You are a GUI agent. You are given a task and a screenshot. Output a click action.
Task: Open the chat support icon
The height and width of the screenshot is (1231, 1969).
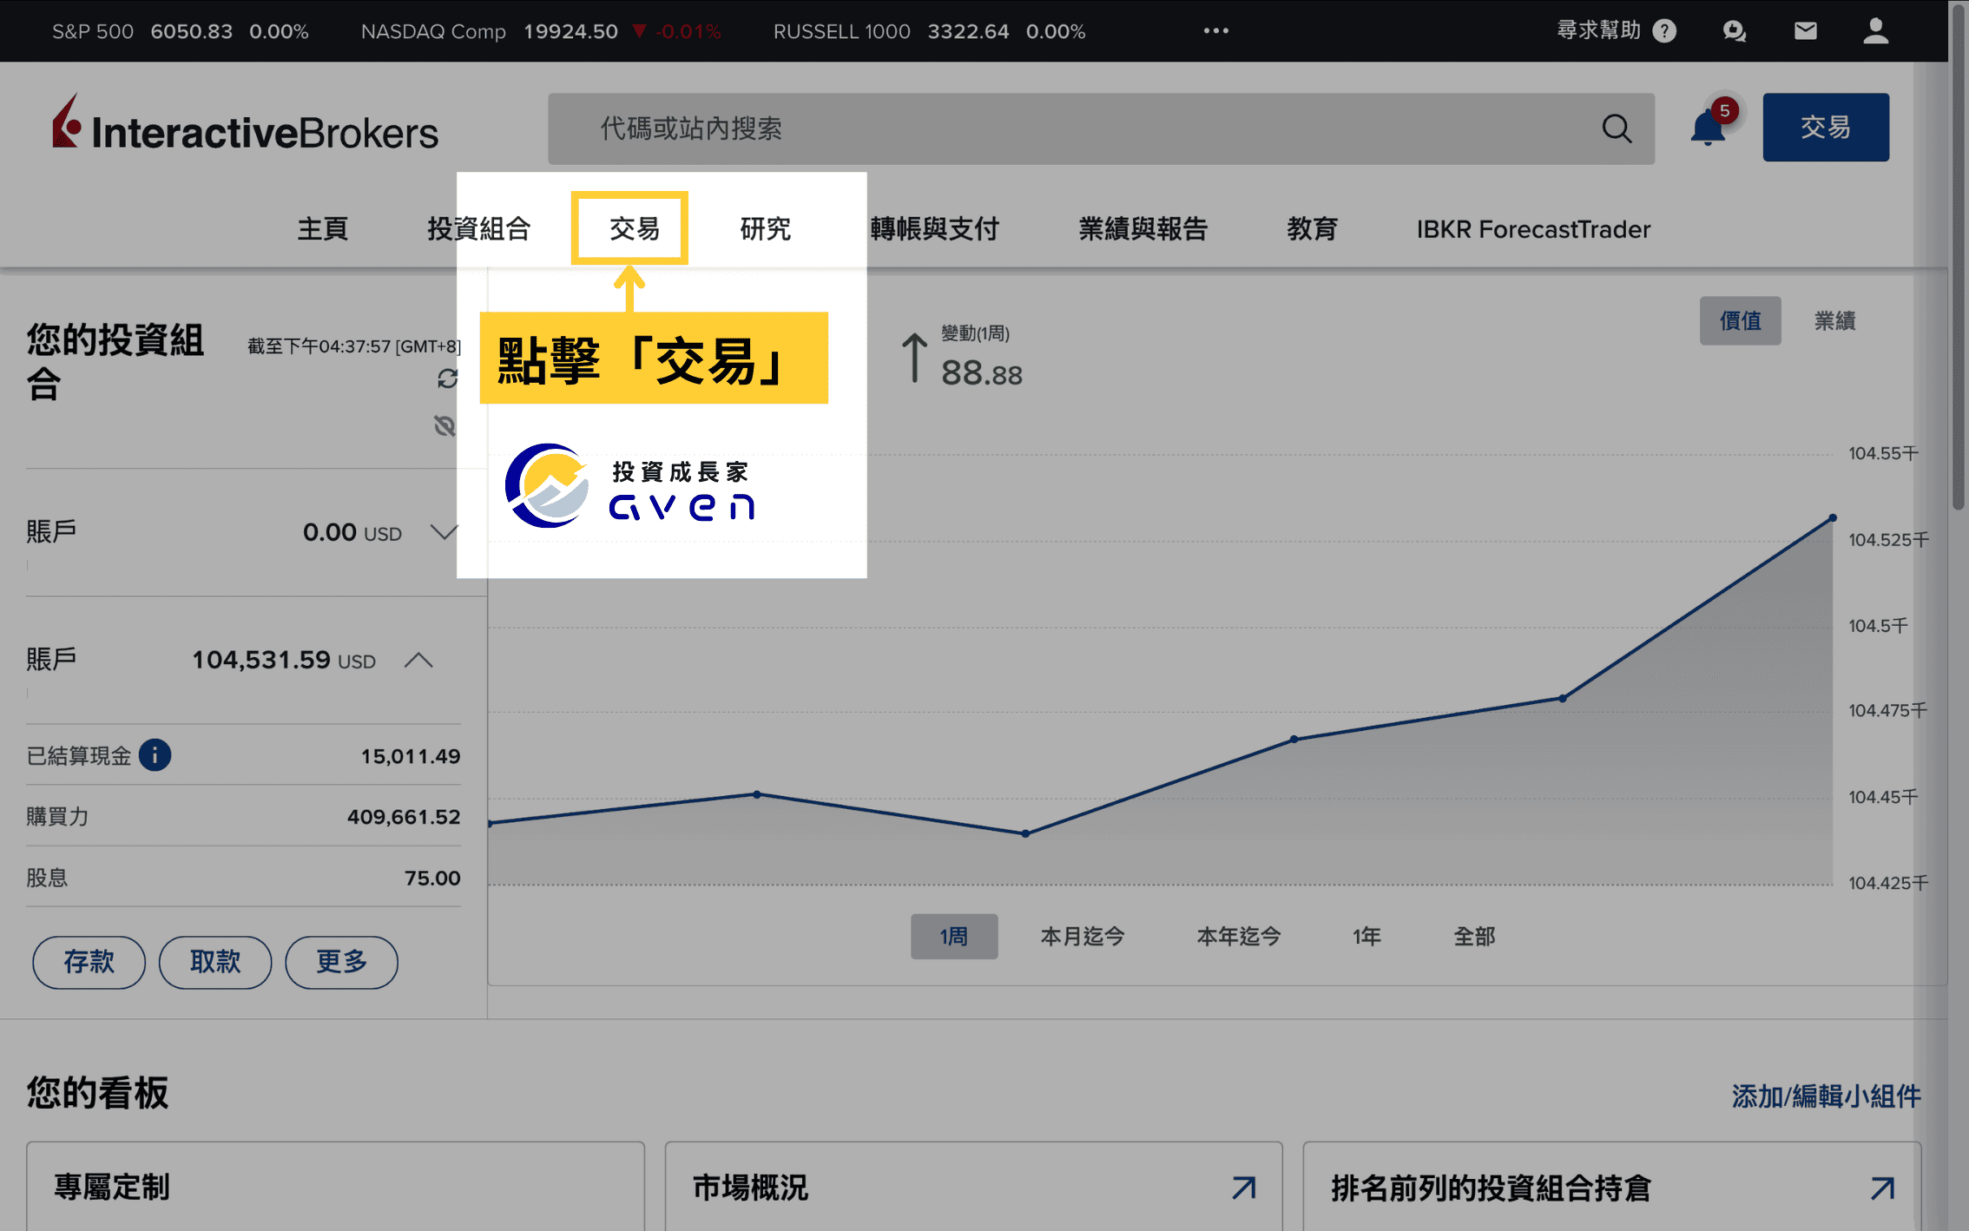[x=1734, y=31]
